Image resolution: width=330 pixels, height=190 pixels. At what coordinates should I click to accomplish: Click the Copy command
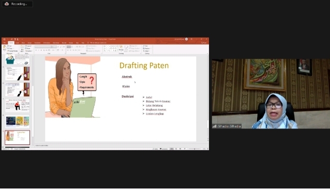[10, 49]
